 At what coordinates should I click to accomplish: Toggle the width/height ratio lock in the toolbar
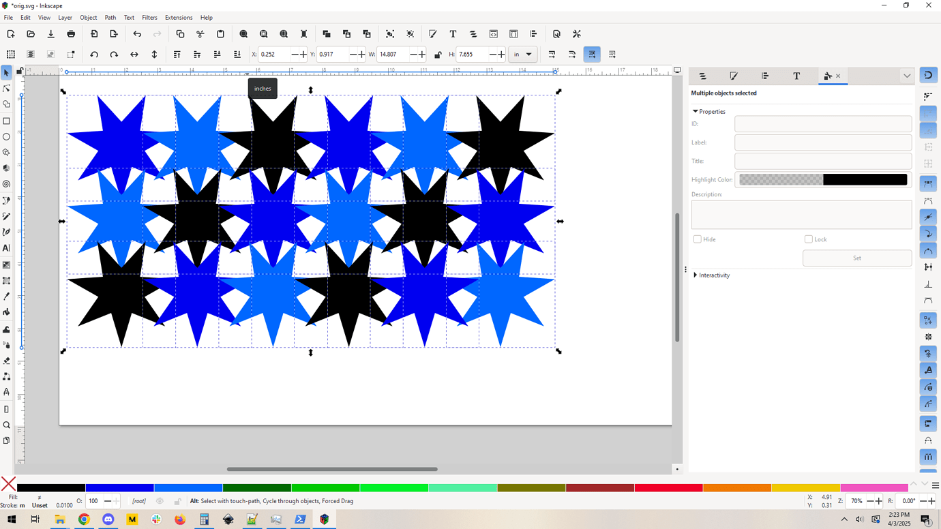pyautogui.click(x=438, y=55)
